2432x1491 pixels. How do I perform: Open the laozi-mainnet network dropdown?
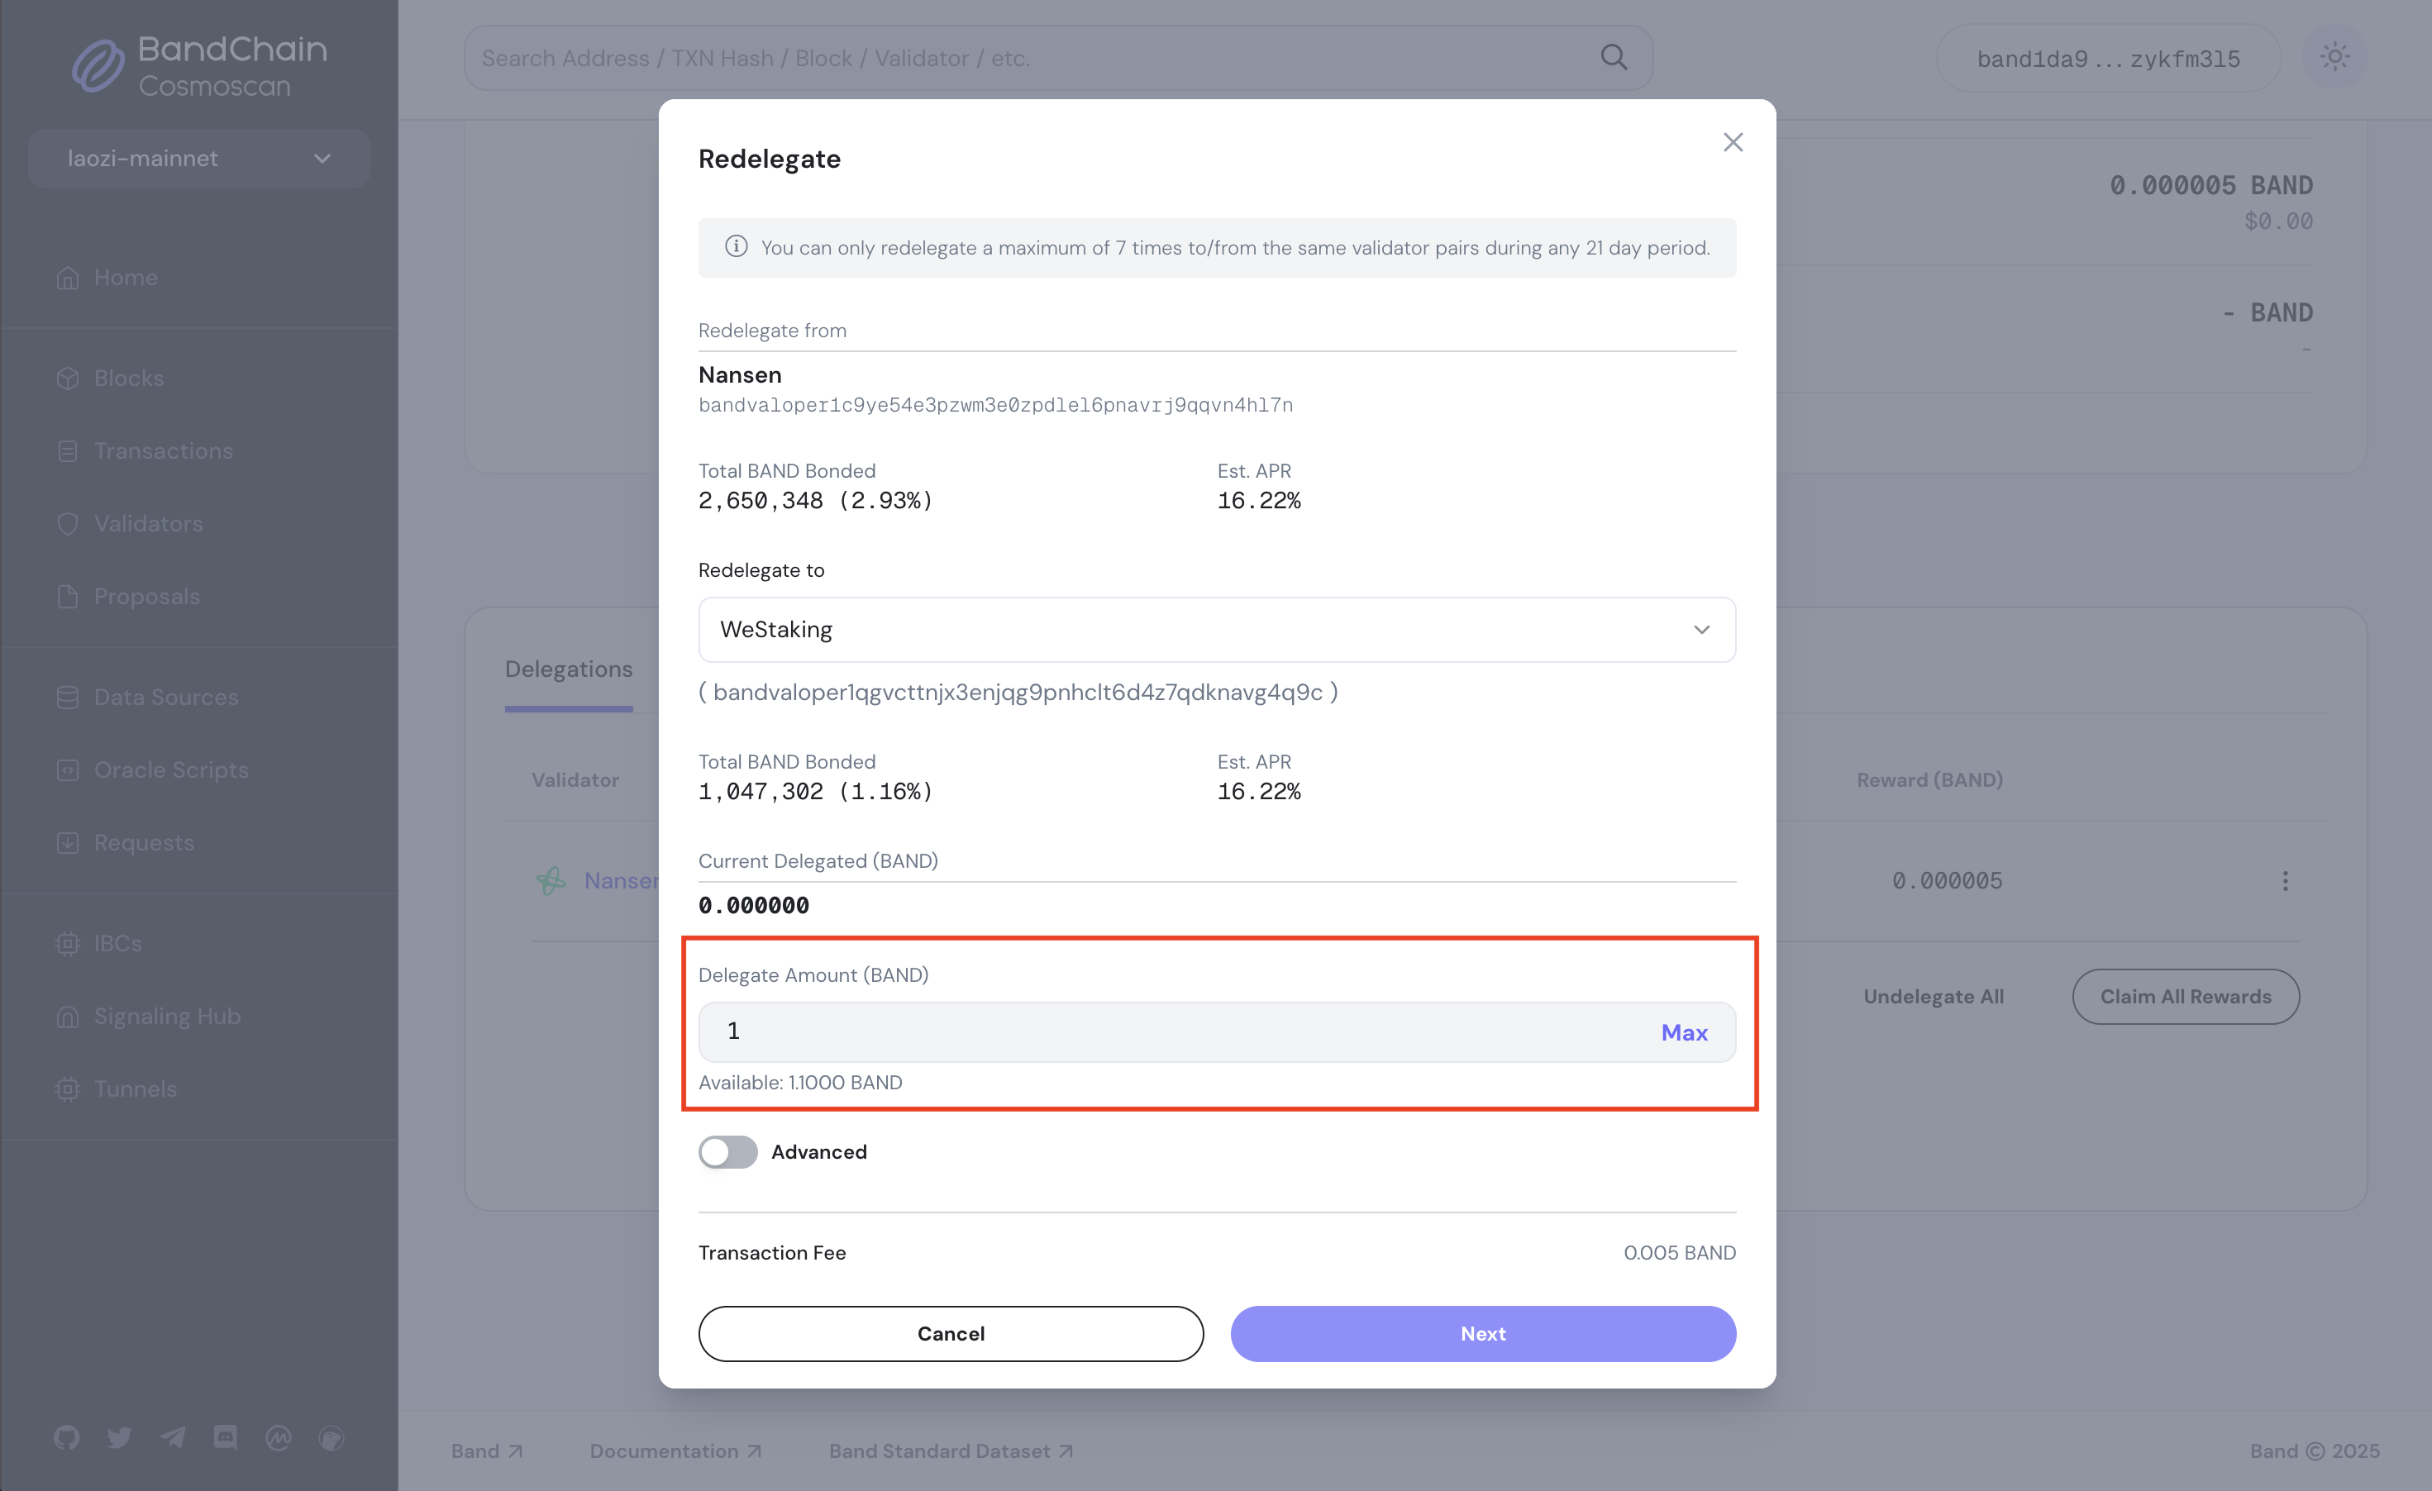coord(198,158)
